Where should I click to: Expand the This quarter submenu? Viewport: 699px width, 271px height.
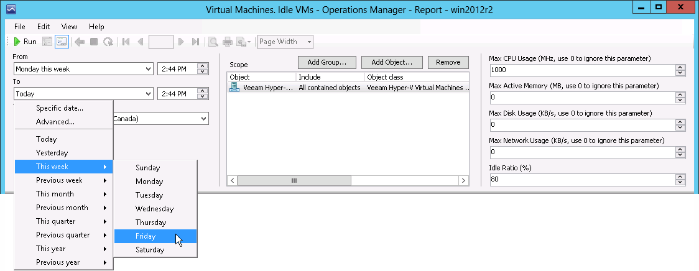pyautogui.click(x=64, y=221)
